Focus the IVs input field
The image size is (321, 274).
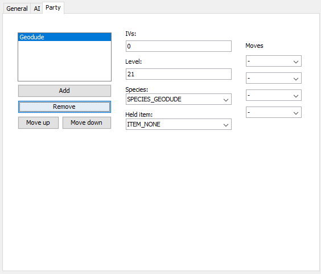pyautogui.click(x=179, y=46)
